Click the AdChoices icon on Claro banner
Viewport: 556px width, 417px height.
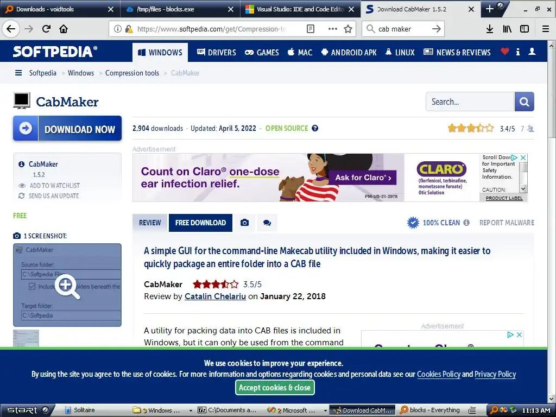click(515, 157)
